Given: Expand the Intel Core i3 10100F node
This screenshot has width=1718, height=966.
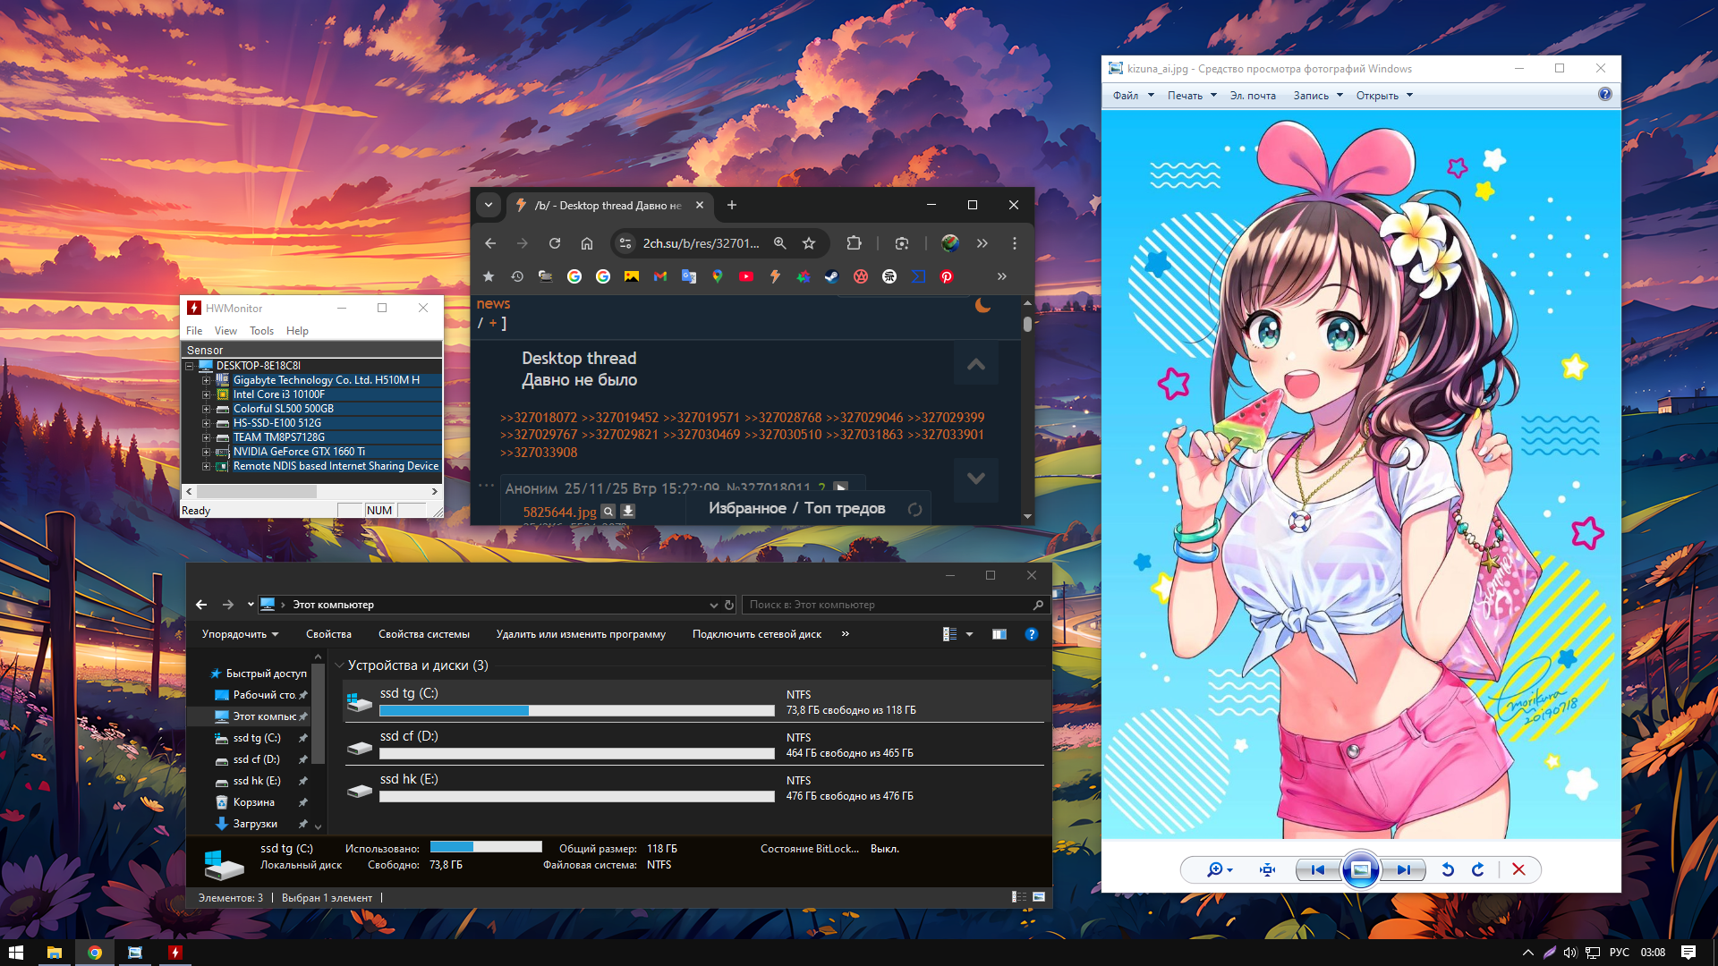Looking at the screenshot, I should [x=206, y=394].
